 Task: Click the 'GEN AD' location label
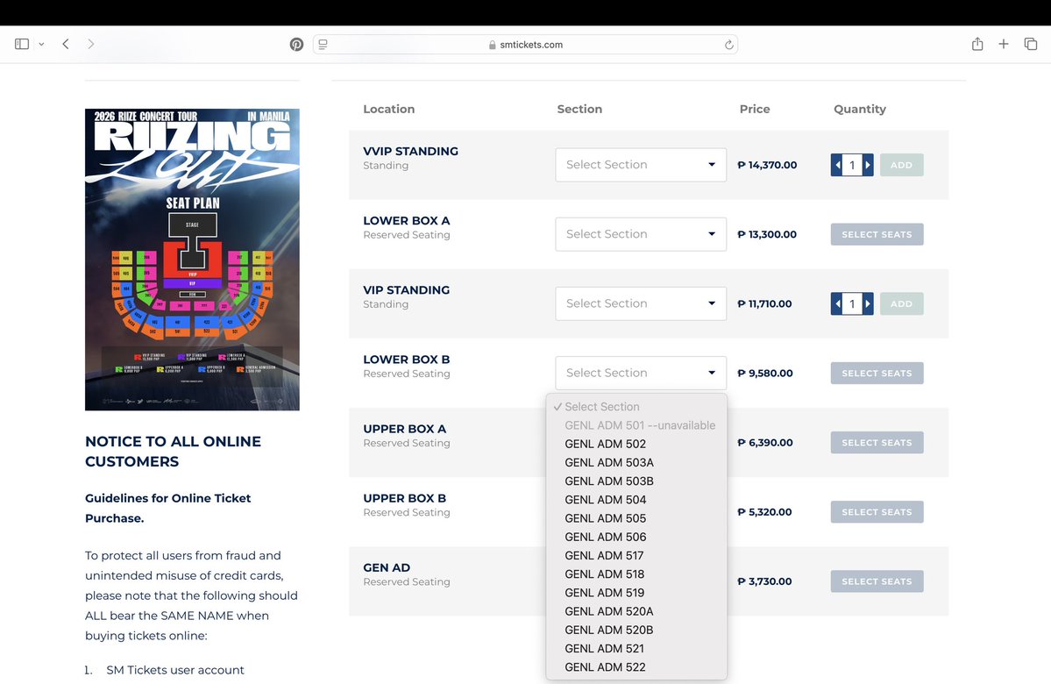coord(387,568)
